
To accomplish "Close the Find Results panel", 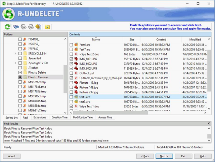I will click(x=209, y=124).
